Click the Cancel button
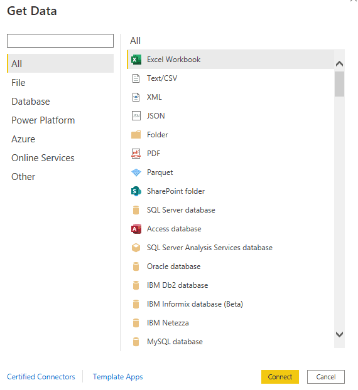358x390 pixels. click(326, 377)
